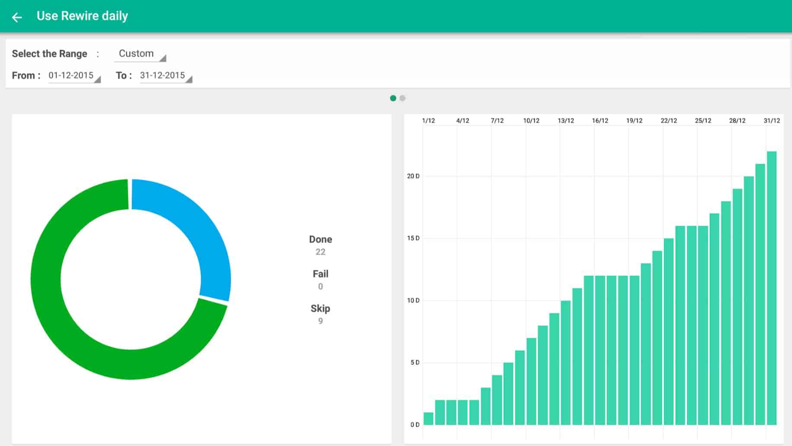Select the Fail label in legend
Image resolution: width=792 pixels, height=446 pixels.
320,274
